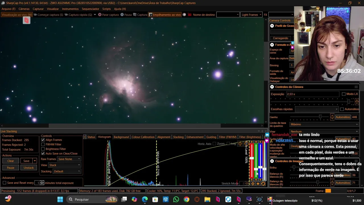Click the Save stack button

click(26, 161)
